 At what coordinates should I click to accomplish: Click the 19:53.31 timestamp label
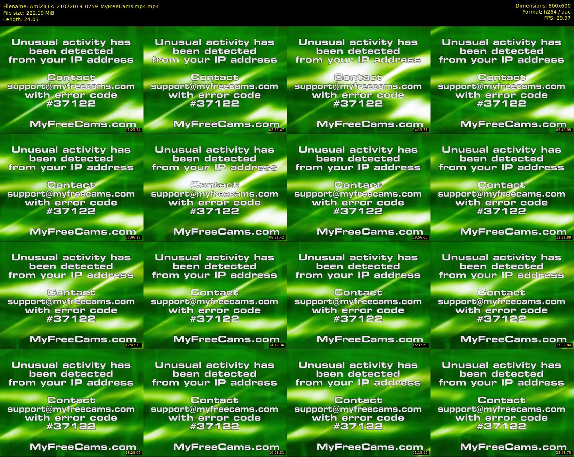coord(277,453)
